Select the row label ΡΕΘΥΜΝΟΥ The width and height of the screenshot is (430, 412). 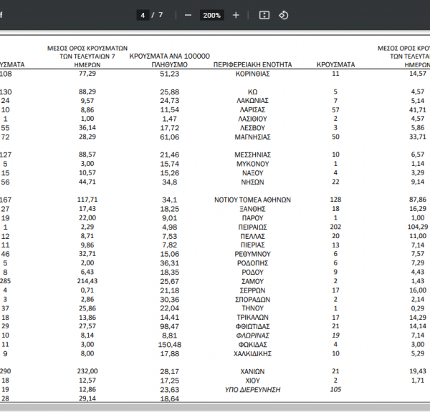tap(252, 255)
